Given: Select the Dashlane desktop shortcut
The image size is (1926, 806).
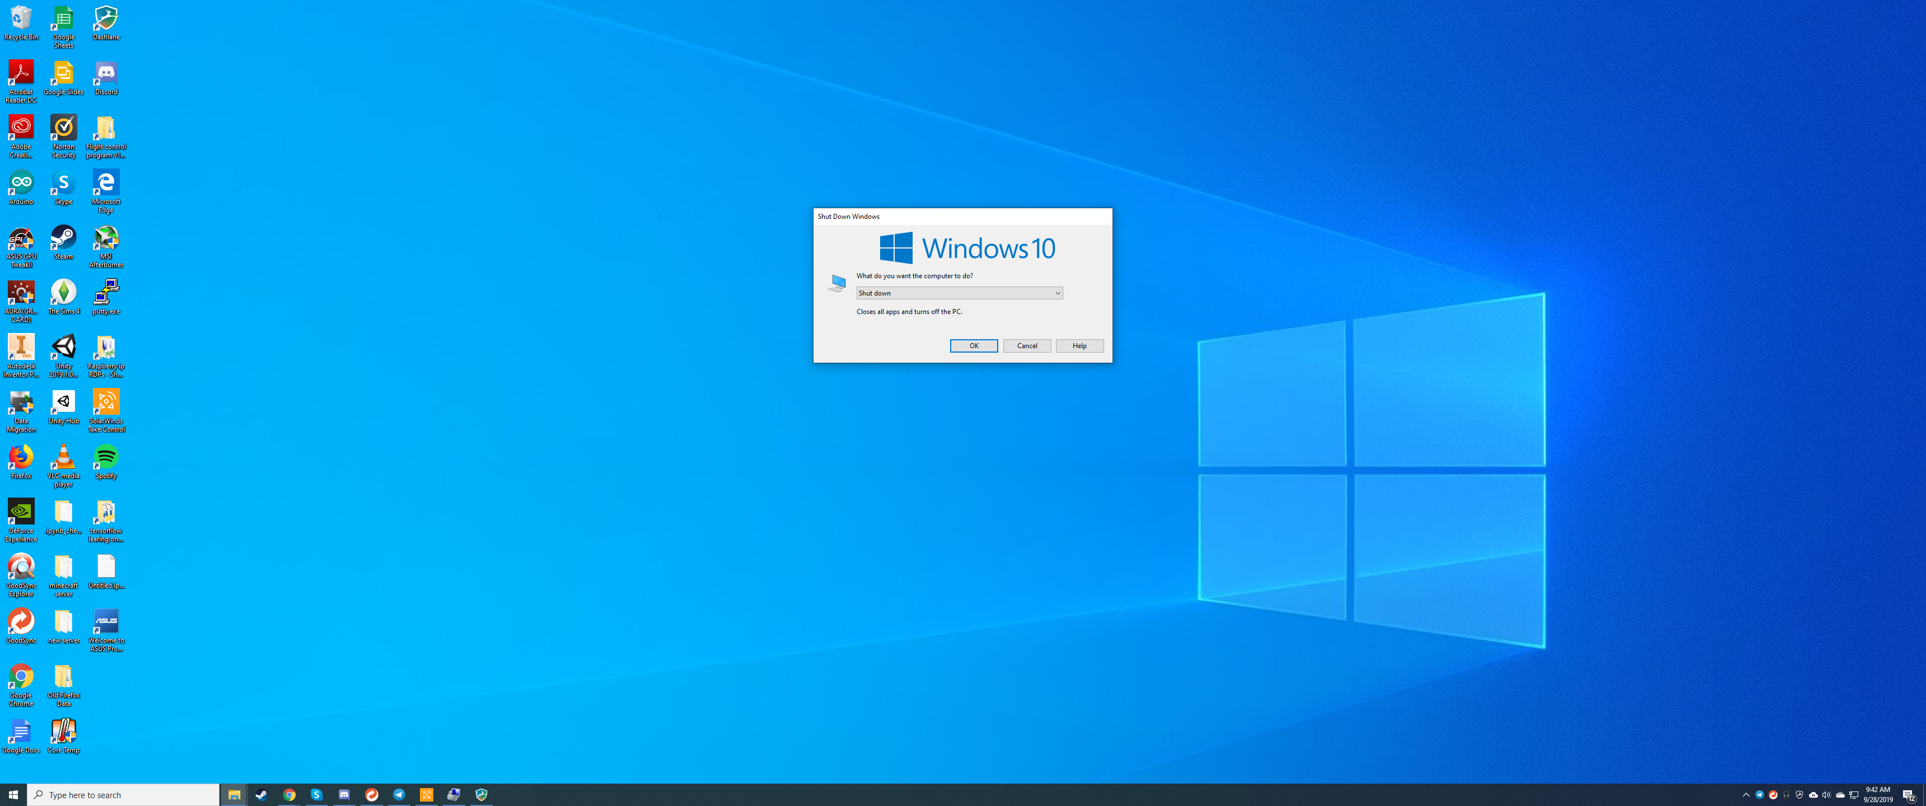Looking at the screenshot, I should click(x=106, y=23).
